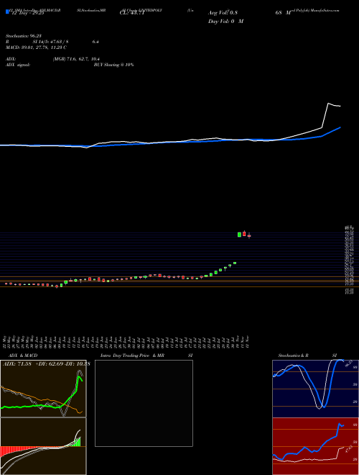Click the MunafaSutra.com watermark link
Image resolution: width=359 pixels, height=475 pixels.
pyautogui.click(x=323, y=10)
